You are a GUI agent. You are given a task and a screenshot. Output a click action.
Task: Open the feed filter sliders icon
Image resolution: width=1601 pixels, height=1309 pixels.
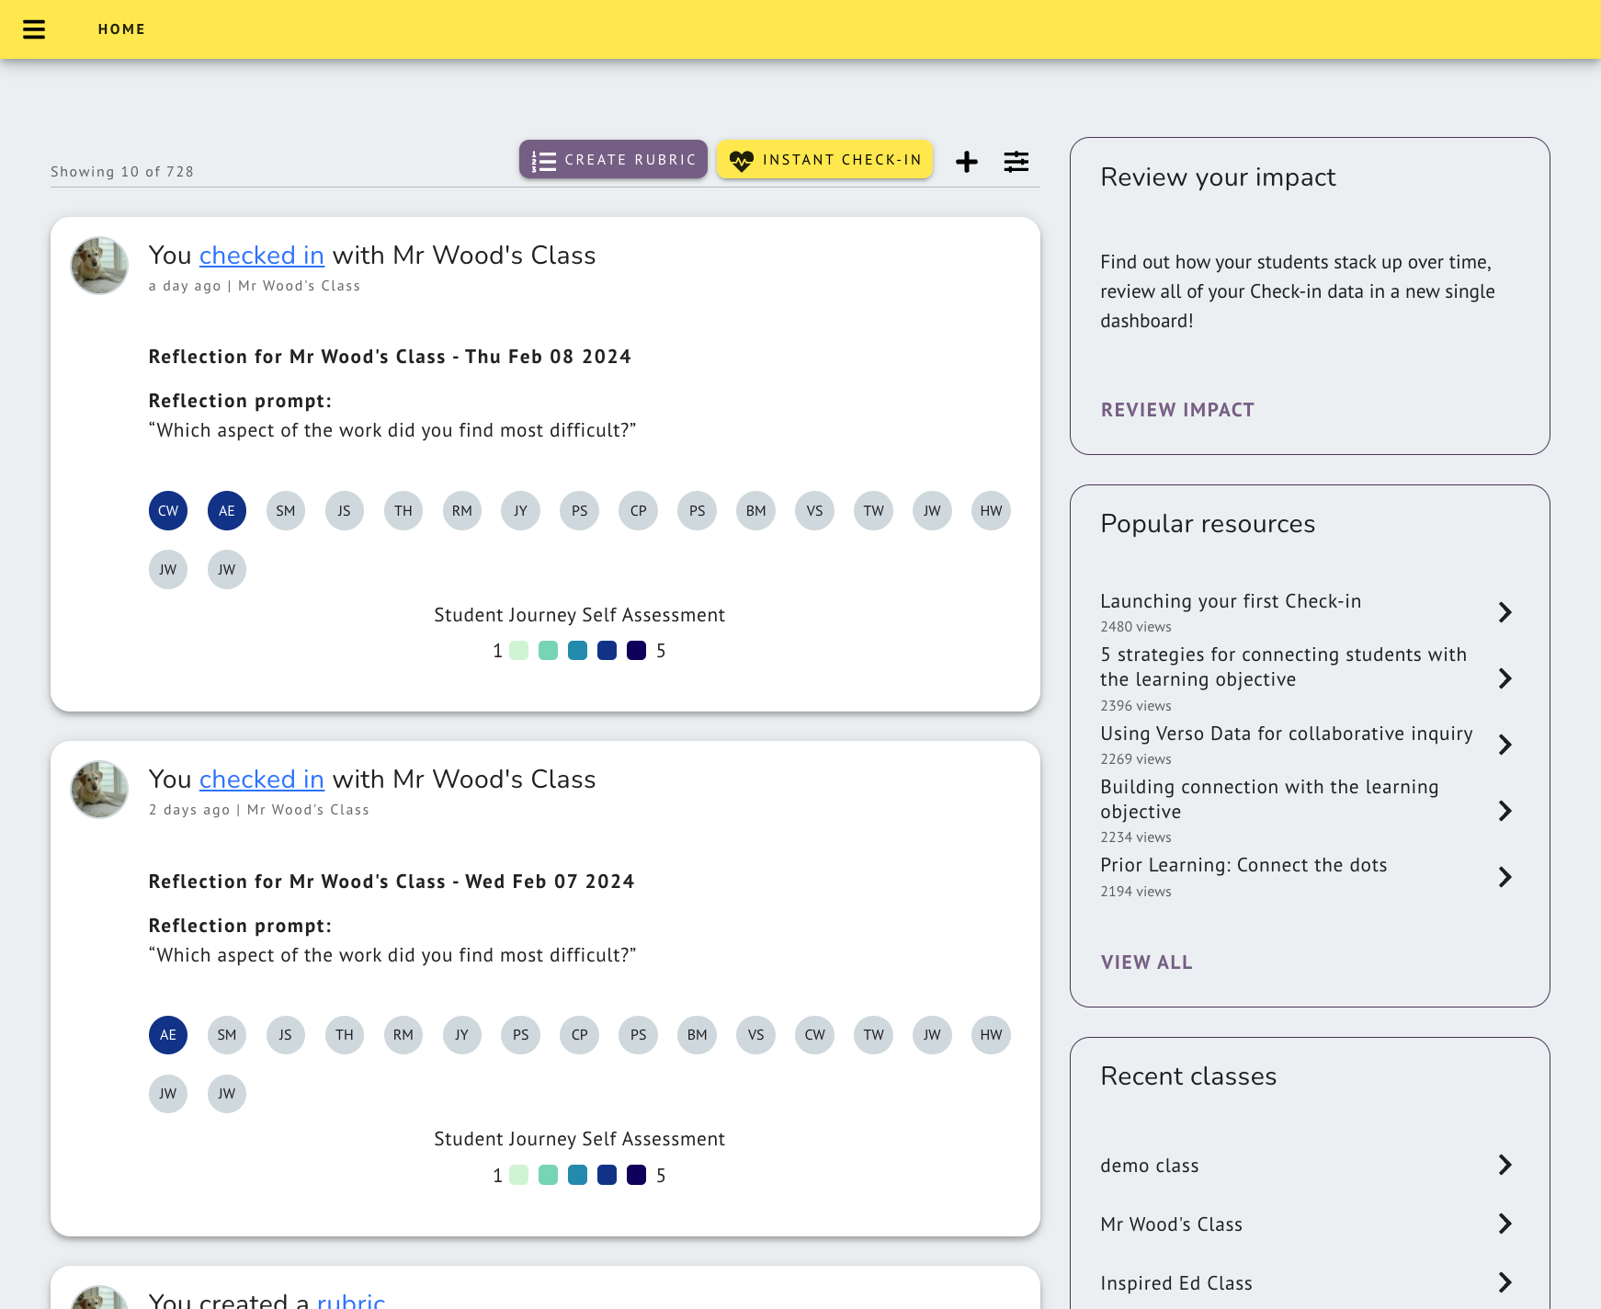point(1016,162)
